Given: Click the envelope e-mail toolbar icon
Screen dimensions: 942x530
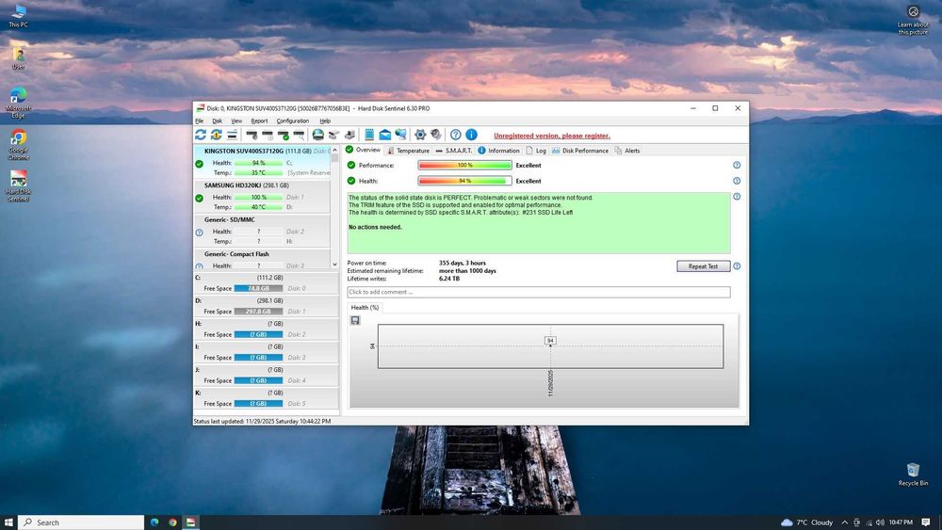Looking at the screenshot, I should pyautogui.click(x=385, y=135).
